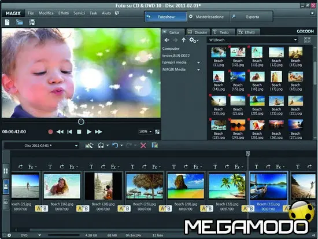Rotate the Beach (20).jpg photo
The image size is (318, 239).
point(186,167)
